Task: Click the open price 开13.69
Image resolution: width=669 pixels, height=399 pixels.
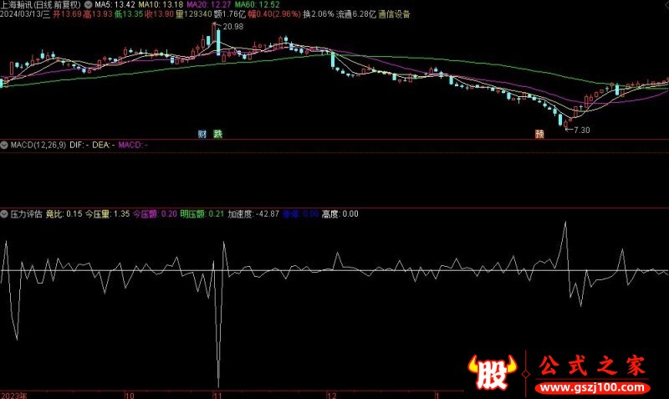Action: tap(67, 14)
